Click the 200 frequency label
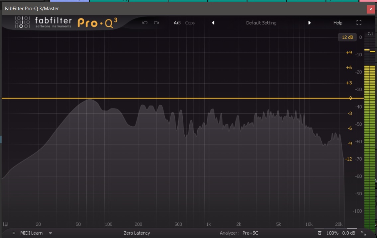 [x=138, y=224]
